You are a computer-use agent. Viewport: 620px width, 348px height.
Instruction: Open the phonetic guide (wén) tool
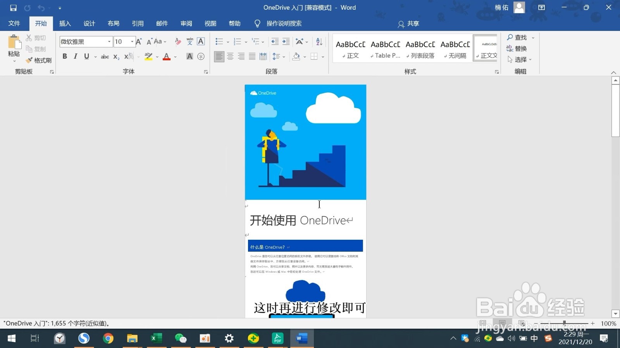189,41
